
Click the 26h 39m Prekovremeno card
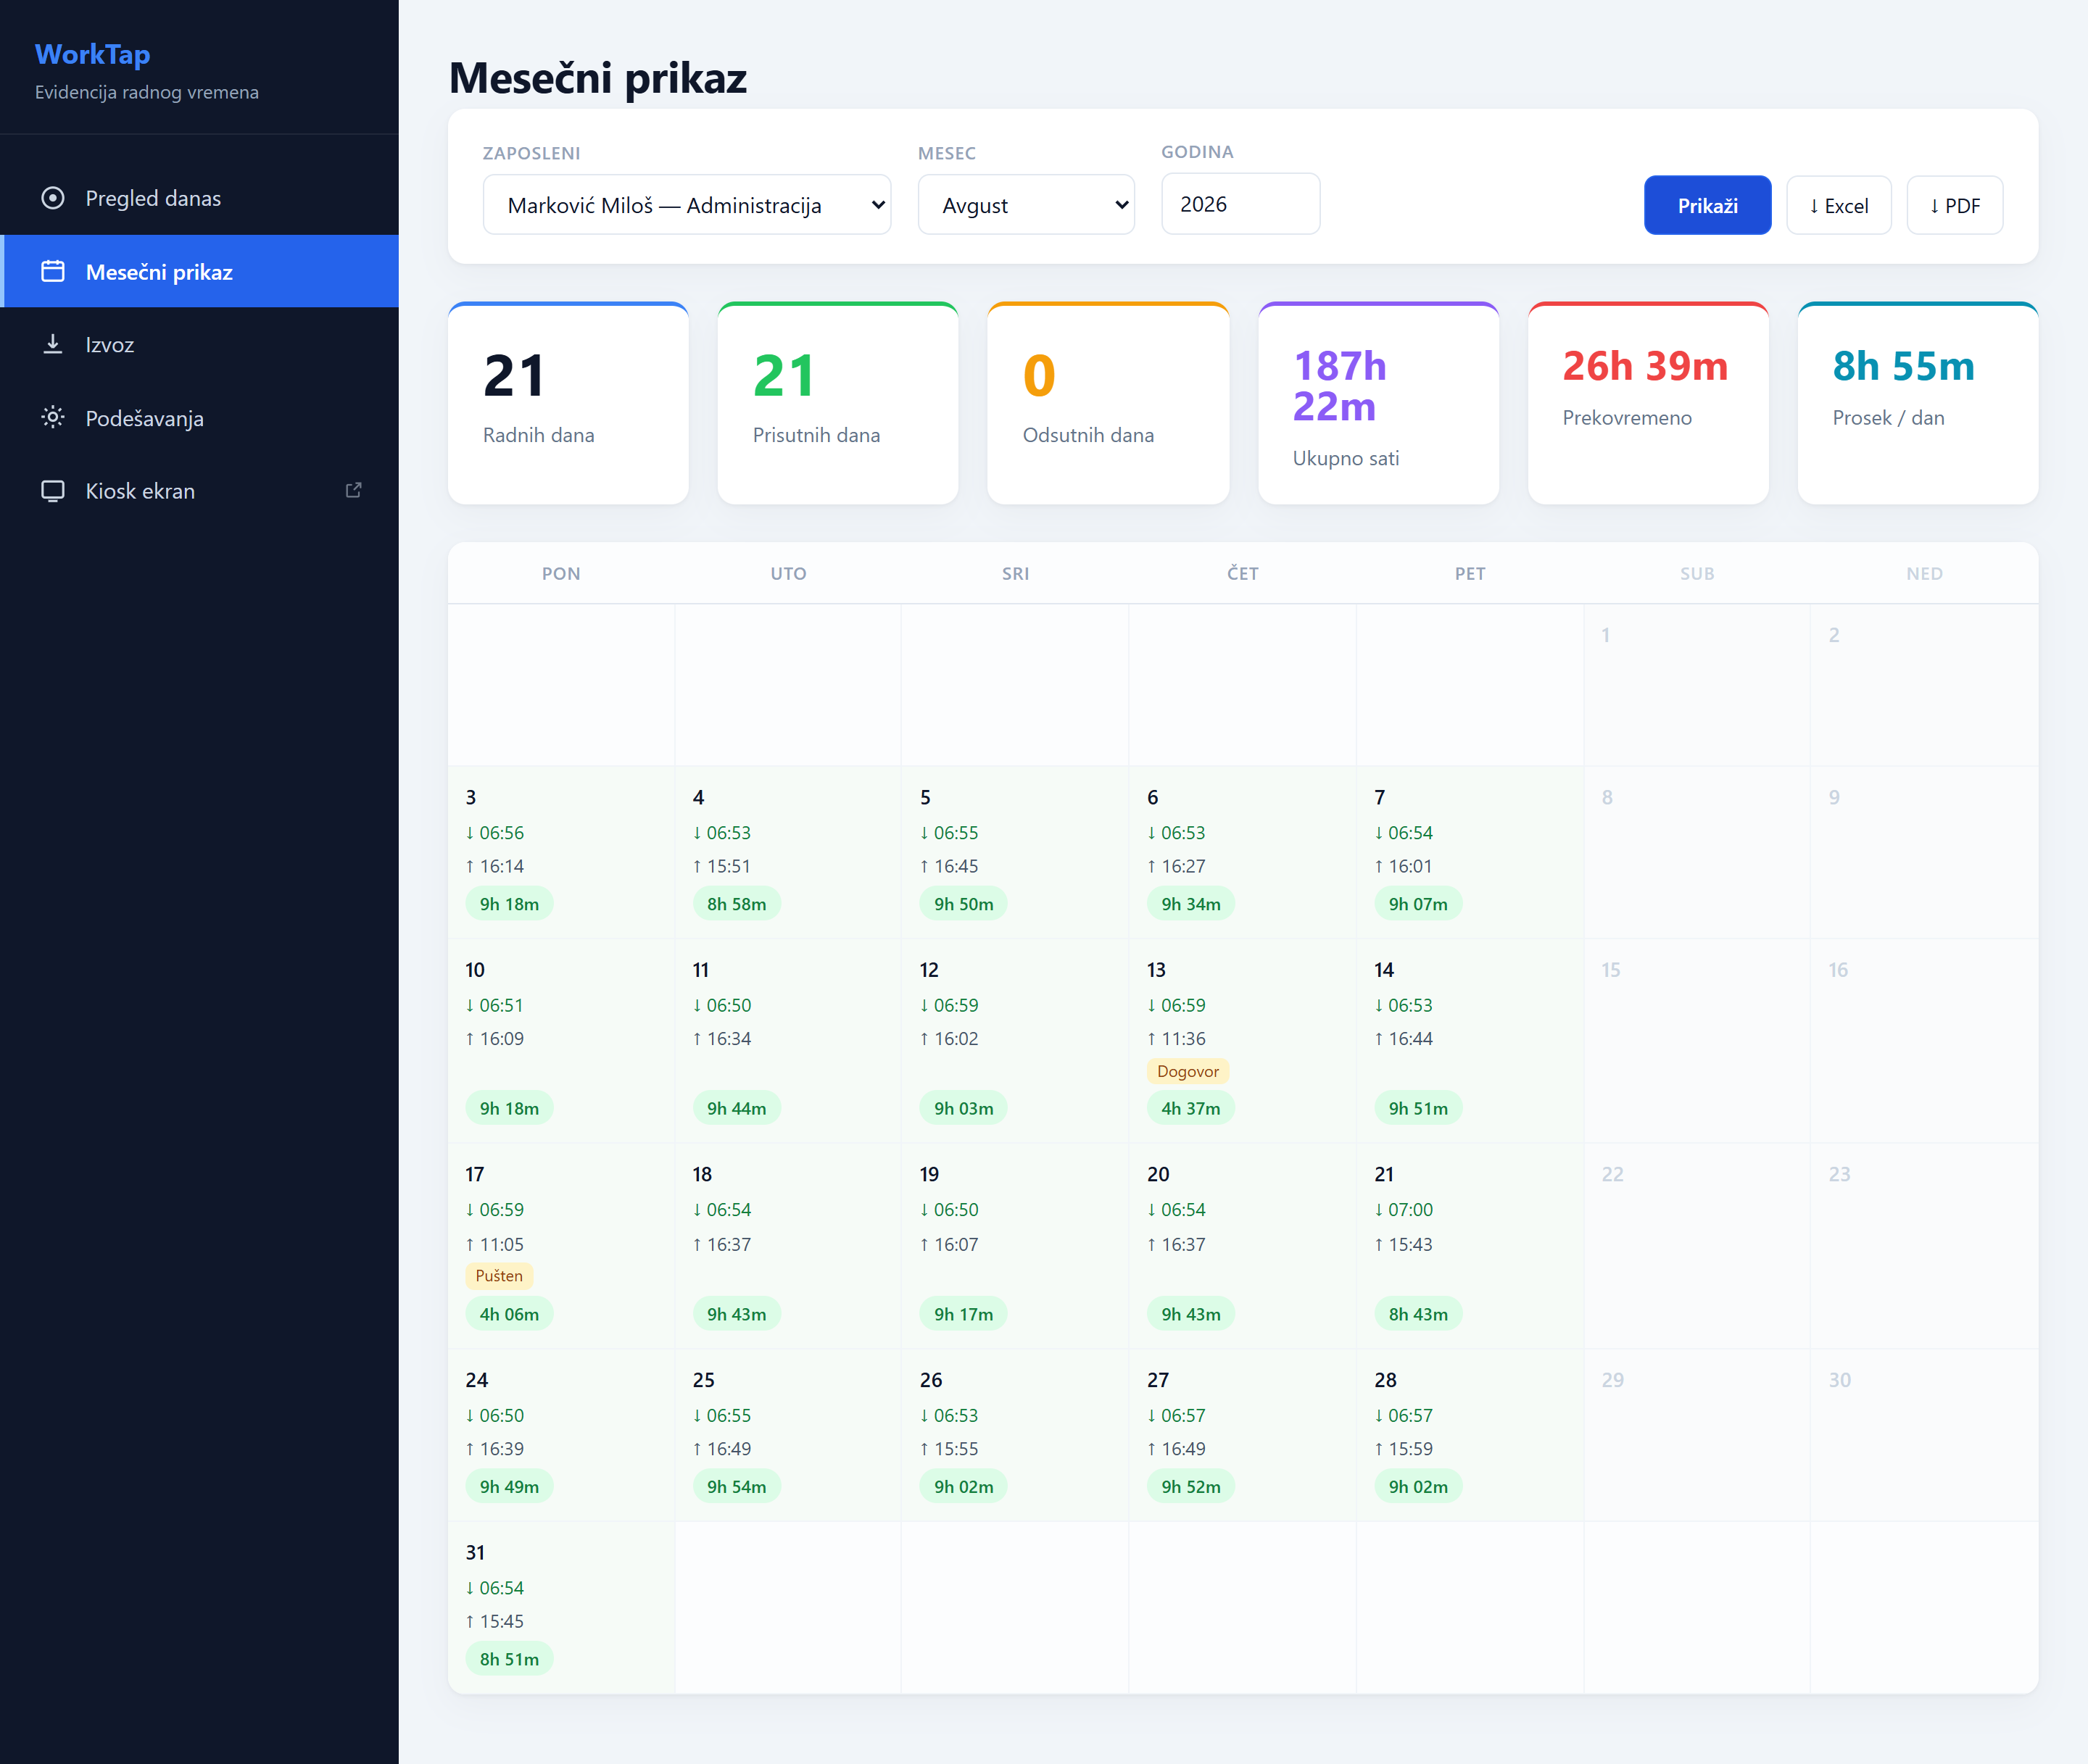pyautogui.click(x=1648, y=403)
